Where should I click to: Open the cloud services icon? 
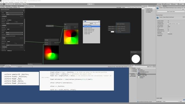[x=164, y=4]
